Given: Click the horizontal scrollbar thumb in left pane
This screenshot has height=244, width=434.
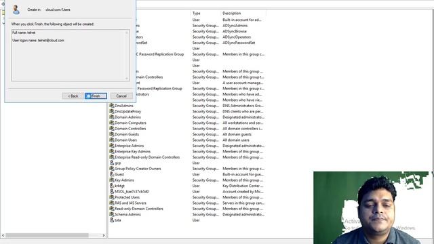Looking at the screenshot, I should click(47, 235).
